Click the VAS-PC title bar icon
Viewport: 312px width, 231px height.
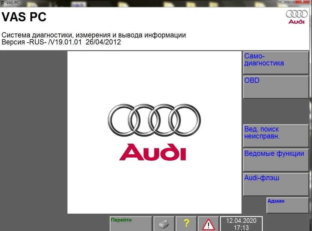tap(2, 3)
